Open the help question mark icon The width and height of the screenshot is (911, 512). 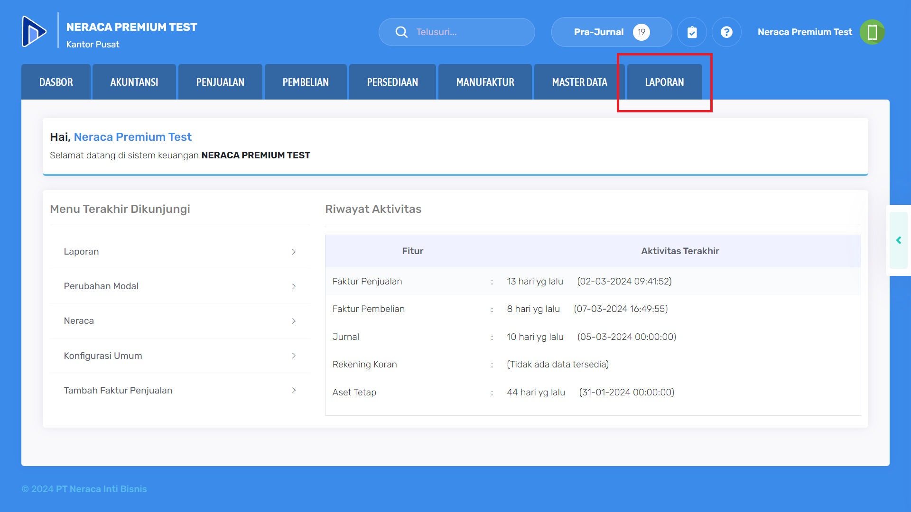(726, 32)
